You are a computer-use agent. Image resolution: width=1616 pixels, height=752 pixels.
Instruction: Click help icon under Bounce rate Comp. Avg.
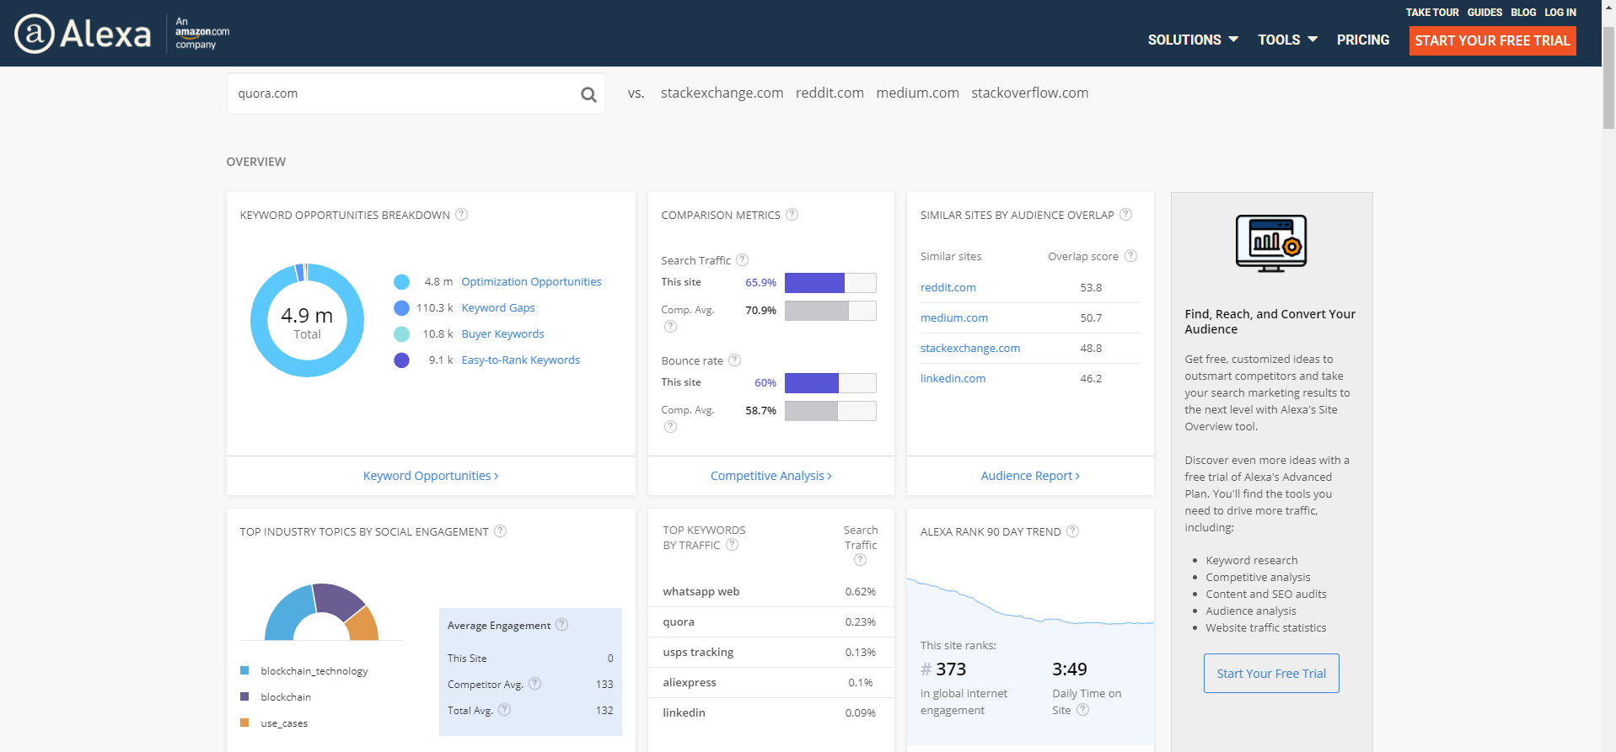pos(670,427)
